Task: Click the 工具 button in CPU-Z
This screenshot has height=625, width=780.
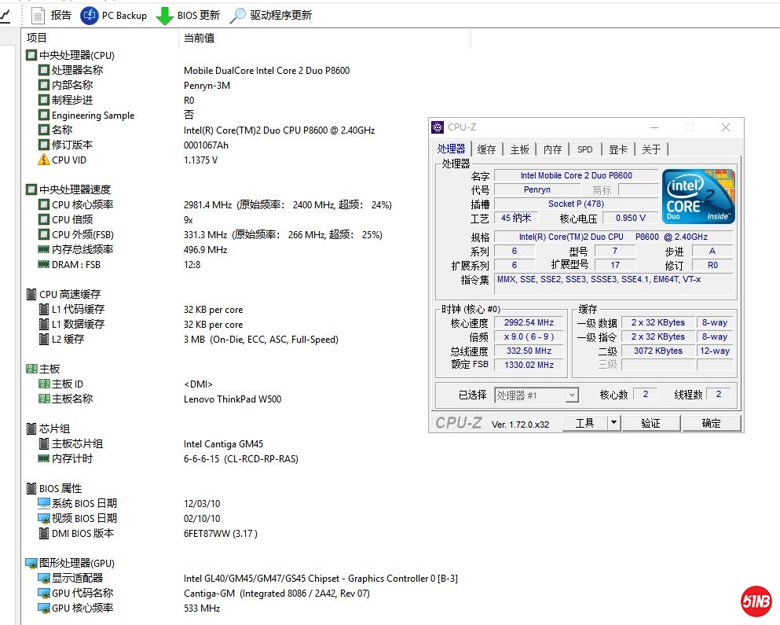Action: coord(585,423)
